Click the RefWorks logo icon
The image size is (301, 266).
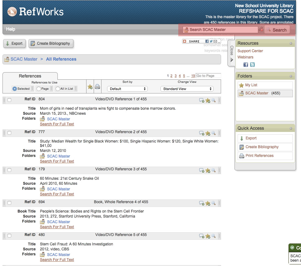tap(12, 12)
